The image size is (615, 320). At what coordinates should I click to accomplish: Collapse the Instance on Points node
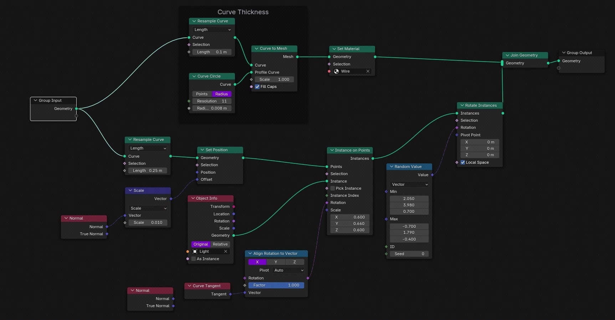pos(332,150)
